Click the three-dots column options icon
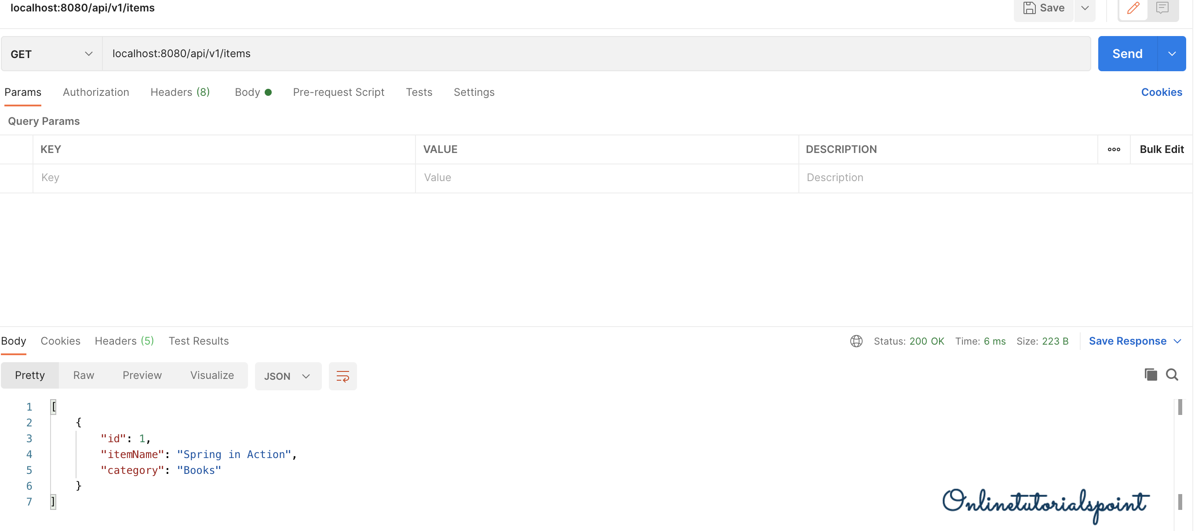 coord(1113,149)
